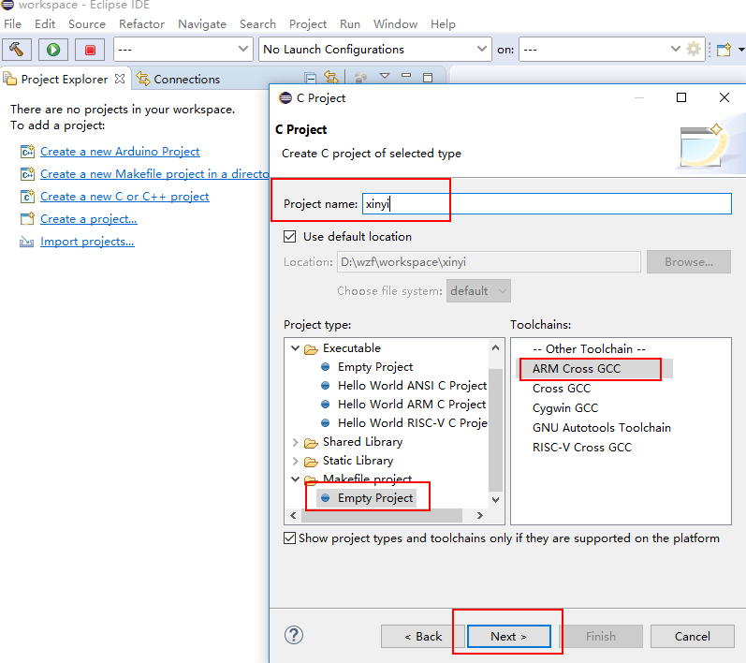Collapse the Executable tree node
The image size is (746, 663).
(x=296, y=348)
